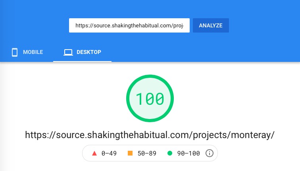Switch to the MOBILE tab
Viewport: 300px width, 171px height.
point(27,52)
